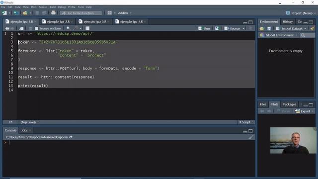This screenshot has width=318, height=179.
Task: Switch to ejemplo_ipa_1.R tab
Action: click(21, 21)
